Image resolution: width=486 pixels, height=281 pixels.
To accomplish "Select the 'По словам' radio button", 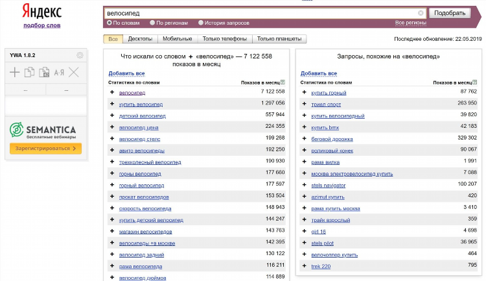I will click(109, 23).
